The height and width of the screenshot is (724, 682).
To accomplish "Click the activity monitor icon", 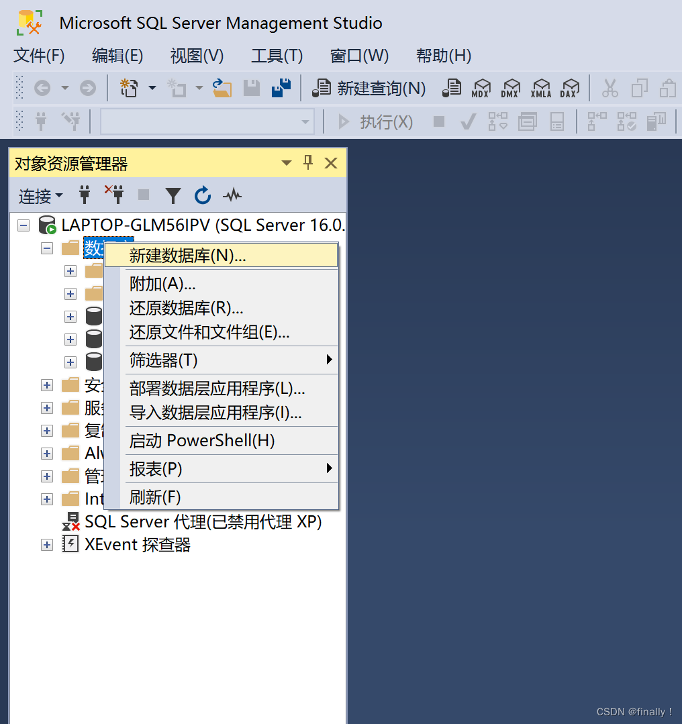I will tap(232, 195).
